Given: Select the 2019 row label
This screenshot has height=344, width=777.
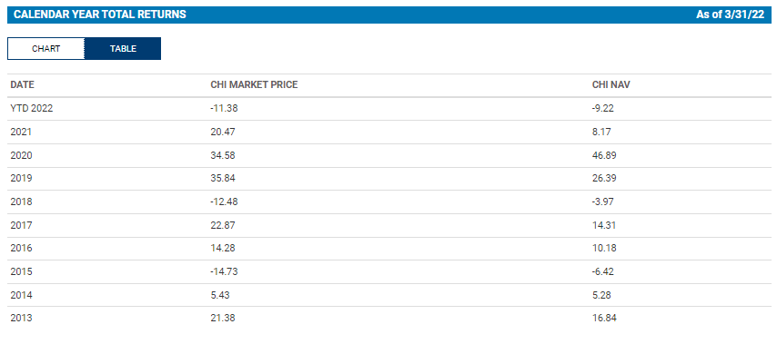Looking at the screenshot, I should tap(21, 179).
